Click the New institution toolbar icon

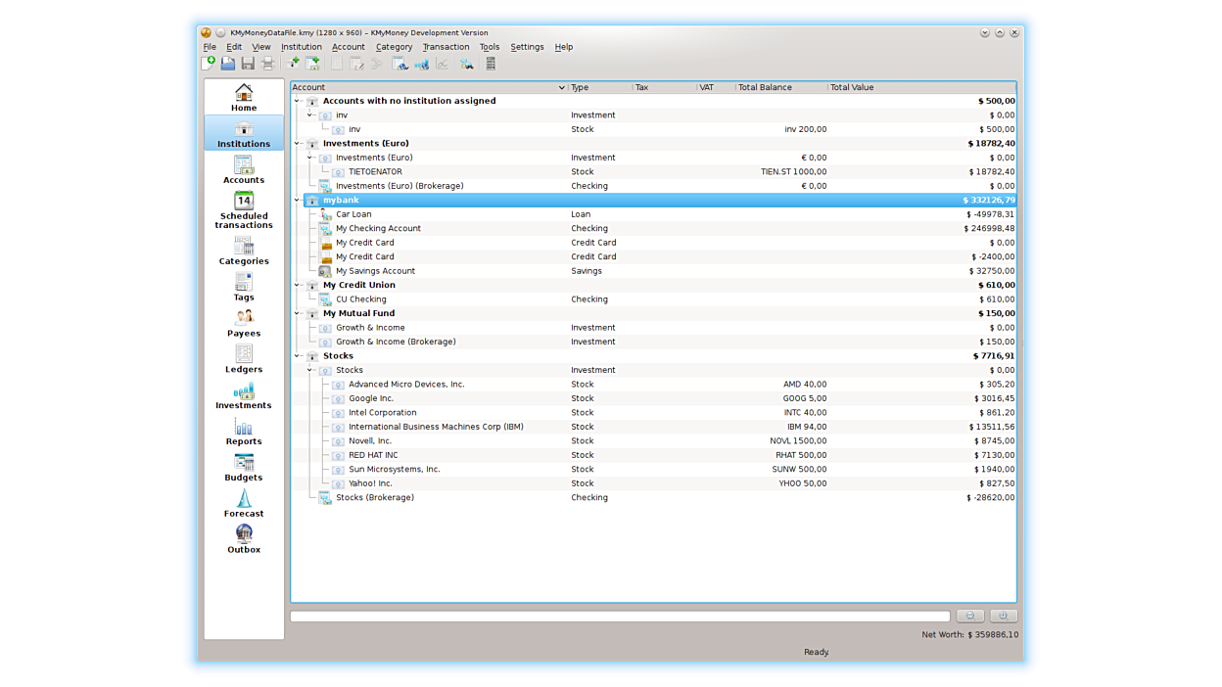(x=292, y=64)
